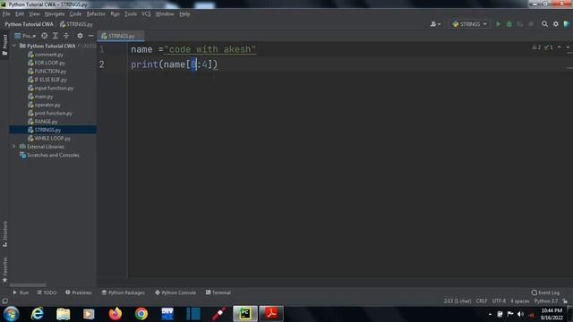Click the user account icon in toolbar

(x=435, y=24)
